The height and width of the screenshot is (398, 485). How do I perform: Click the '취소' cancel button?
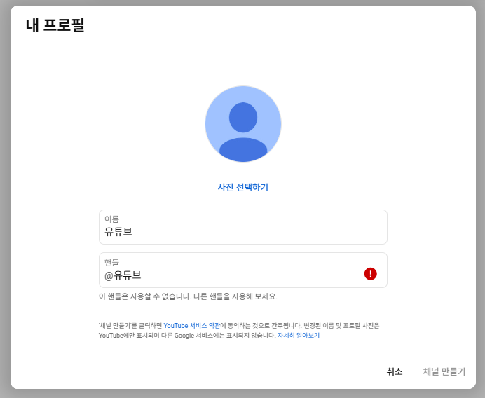tap(395, 371)
